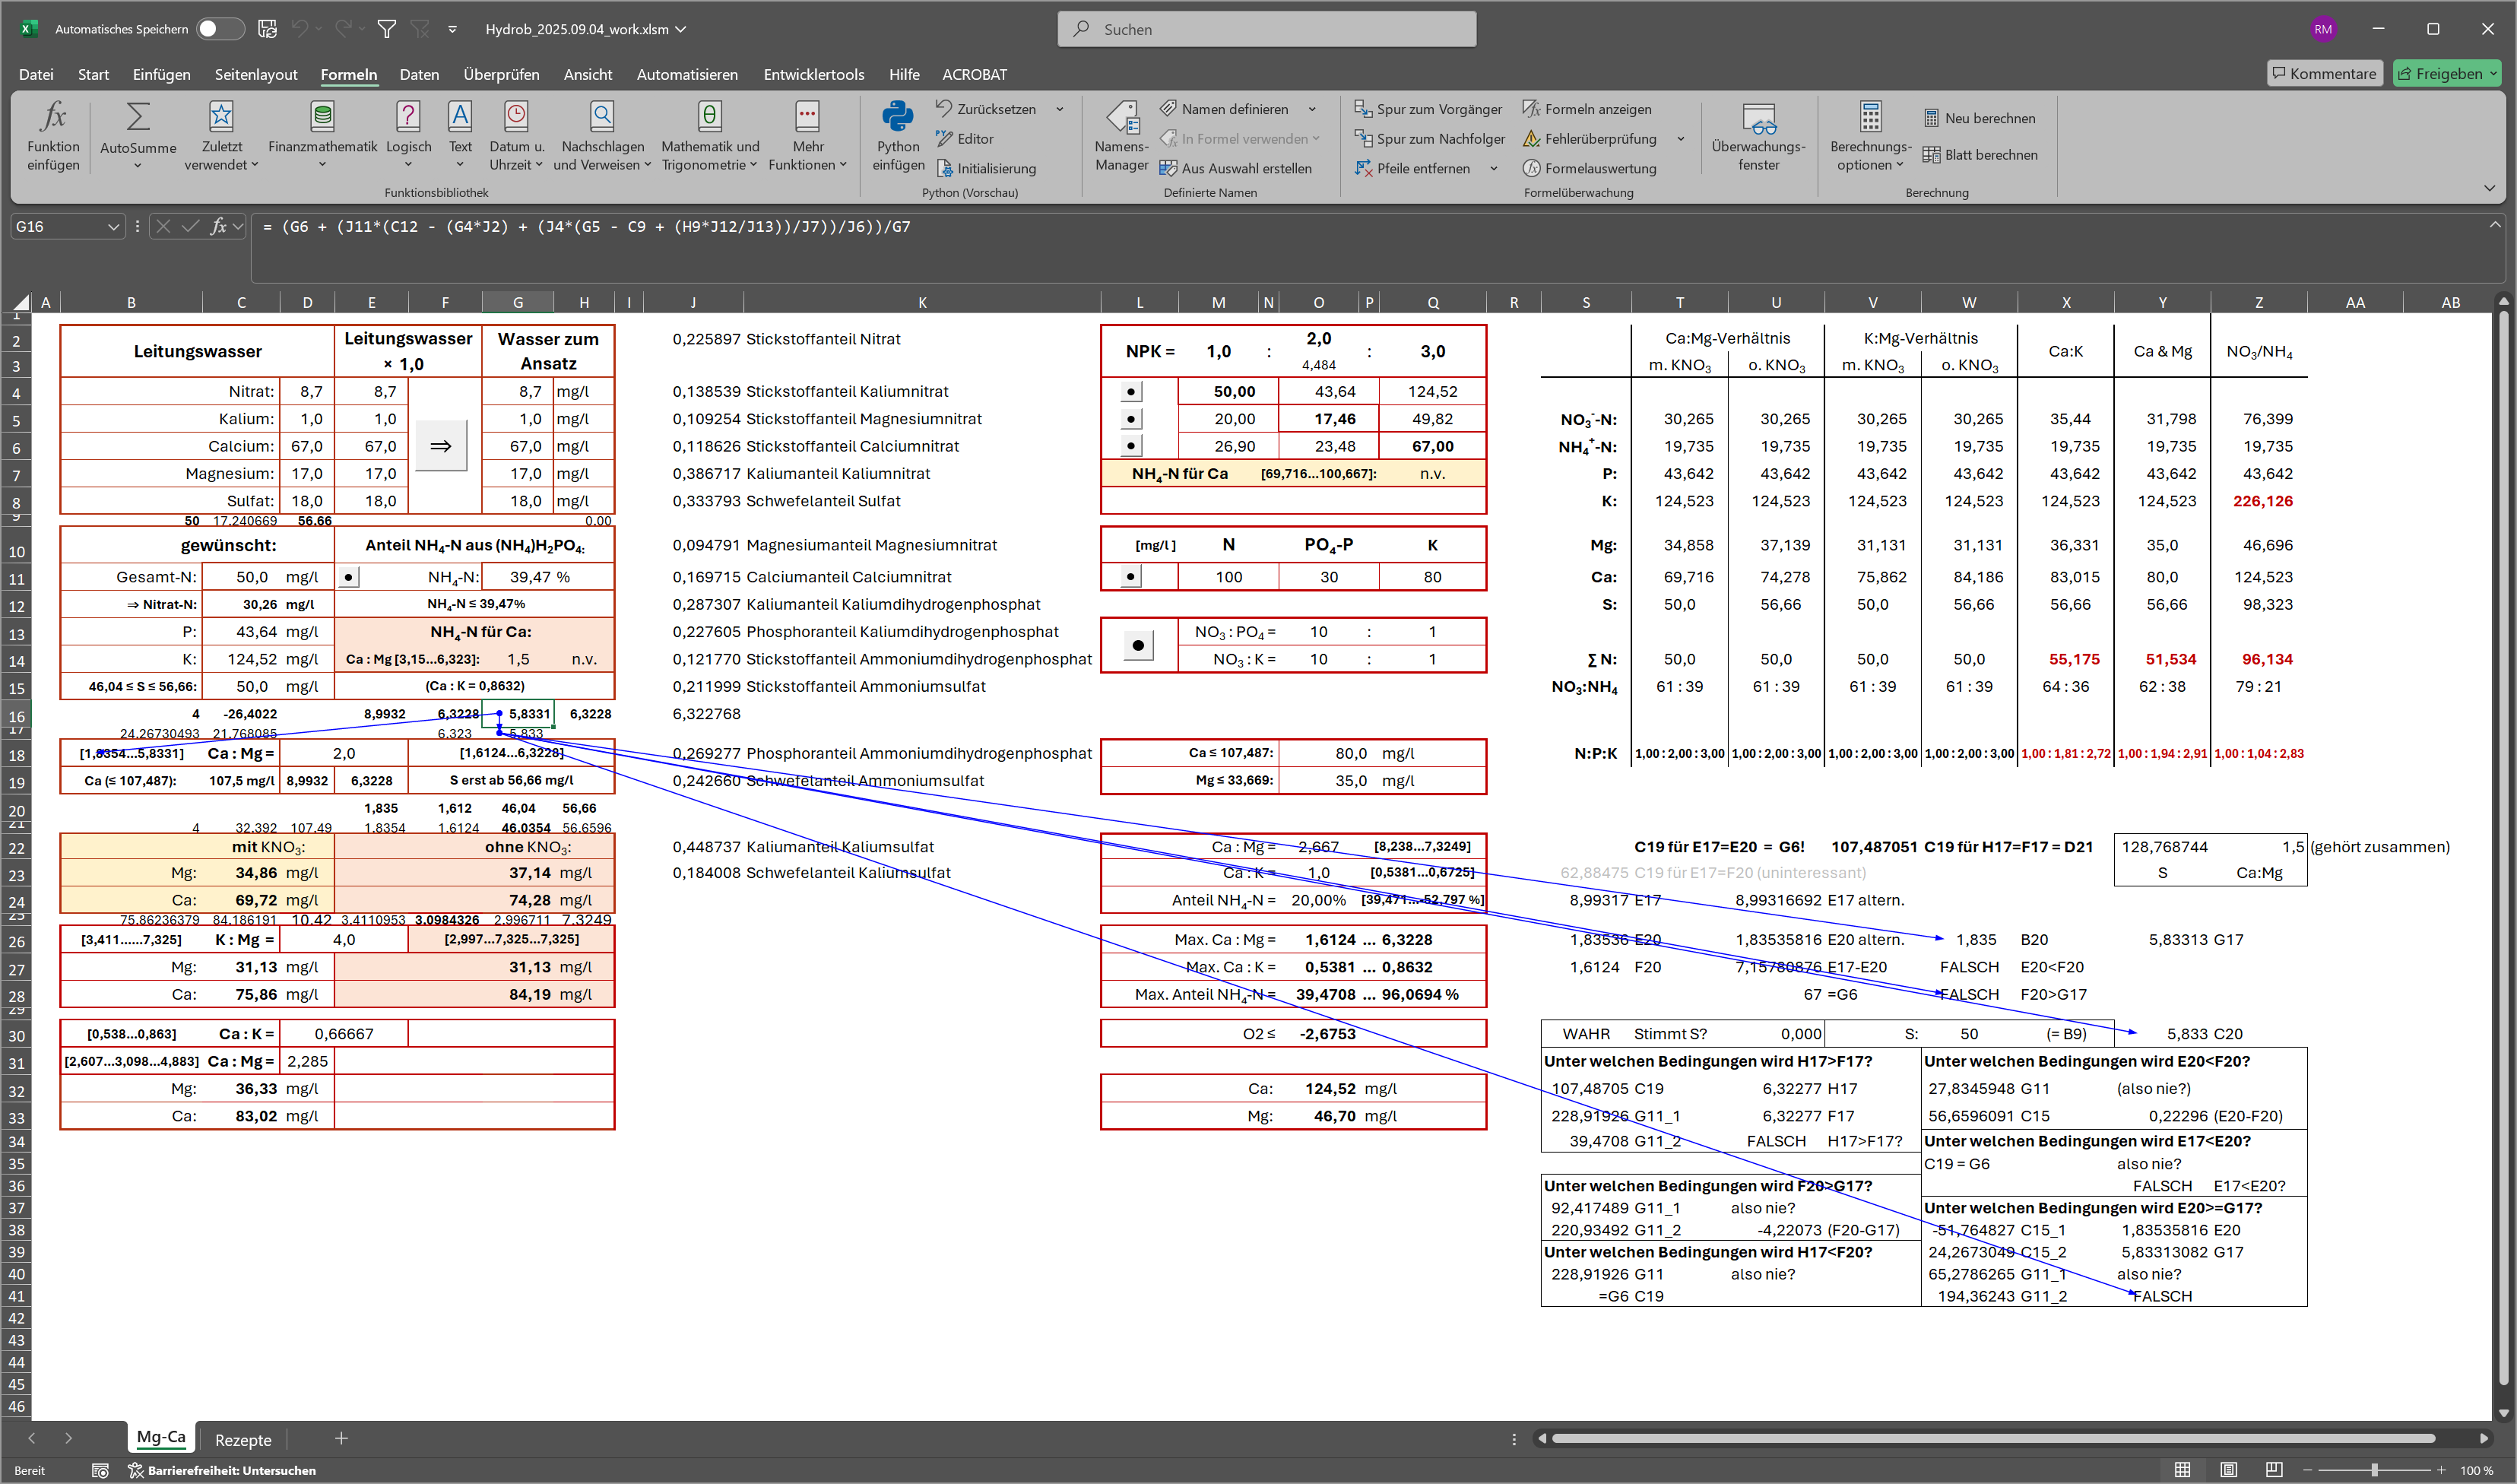Select radio button next to NO3:PO4 ratio

click(x=1137, y=645)
